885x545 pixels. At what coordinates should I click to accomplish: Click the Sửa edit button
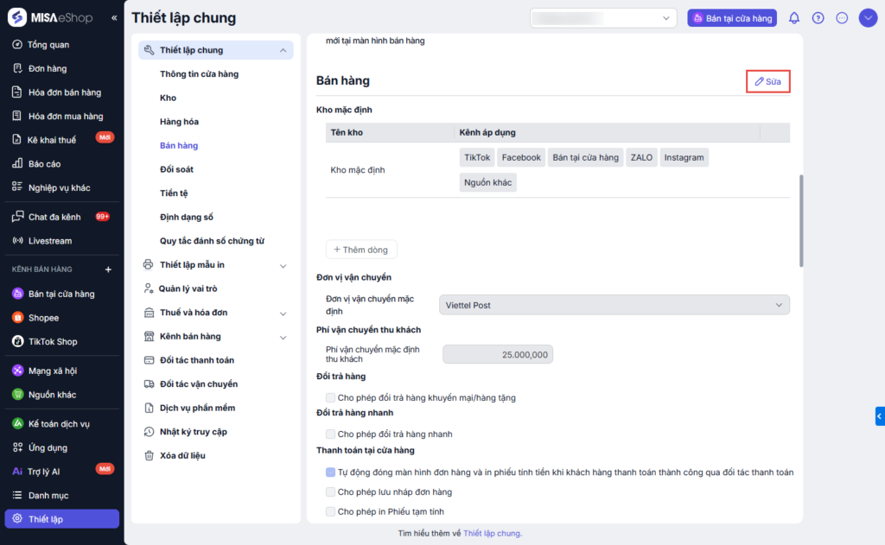[767, 81]
